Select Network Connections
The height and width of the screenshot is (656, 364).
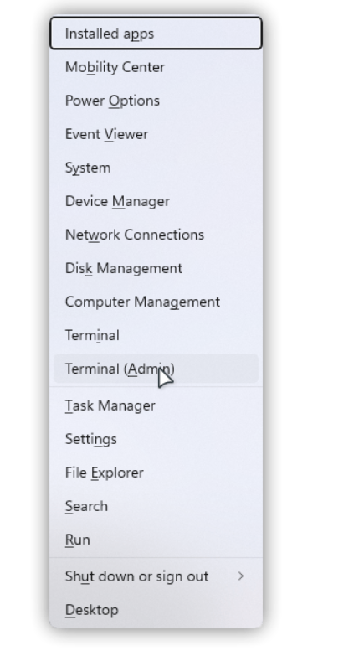tap(156, 235)
